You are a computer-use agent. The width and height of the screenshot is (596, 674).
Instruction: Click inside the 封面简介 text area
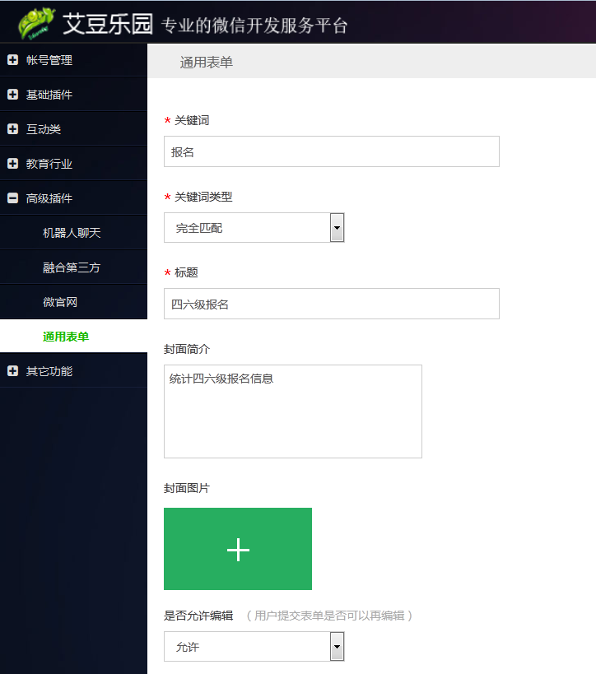point(292,411)
